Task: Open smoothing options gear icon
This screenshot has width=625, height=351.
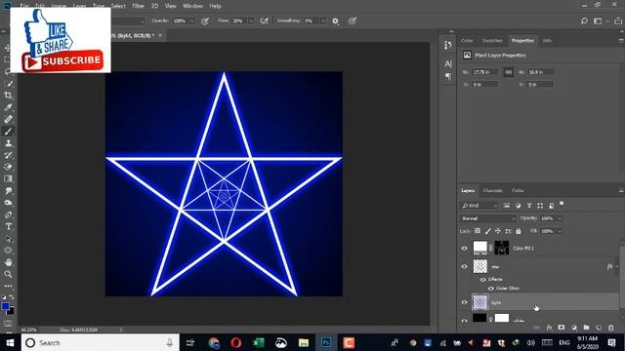Action: (x=336, y=21)
